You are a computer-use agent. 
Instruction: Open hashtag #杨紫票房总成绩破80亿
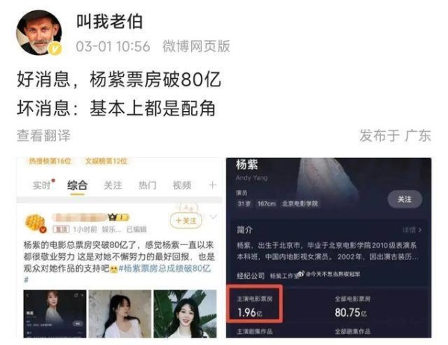(164, 268)
